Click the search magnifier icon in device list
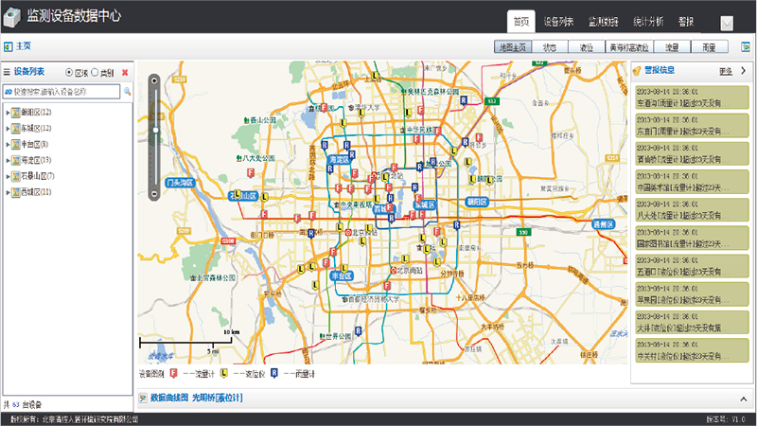 click(126, 92)
